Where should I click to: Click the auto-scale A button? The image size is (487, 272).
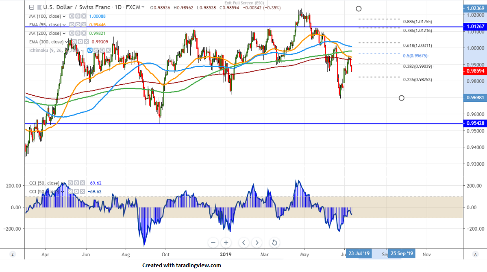[475, 254]
